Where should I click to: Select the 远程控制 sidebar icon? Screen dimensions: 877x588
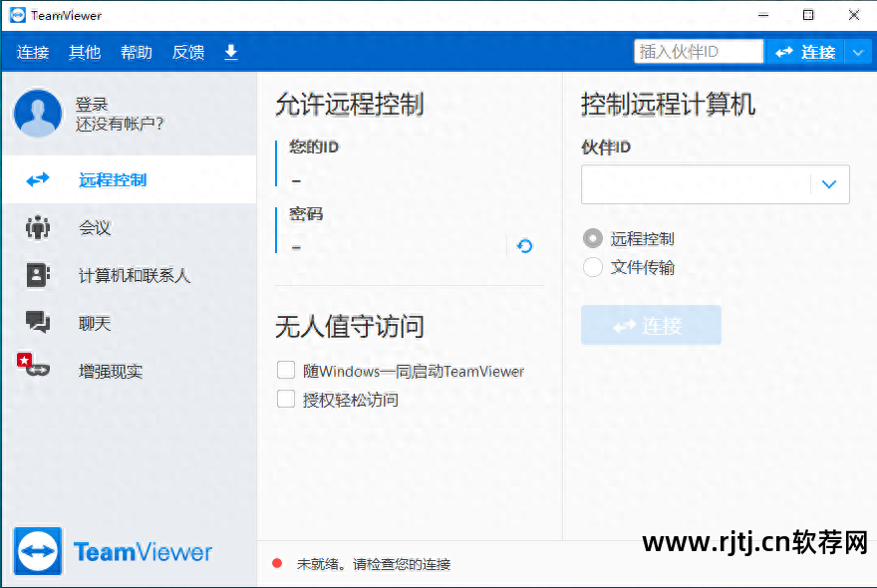point(39,179)
